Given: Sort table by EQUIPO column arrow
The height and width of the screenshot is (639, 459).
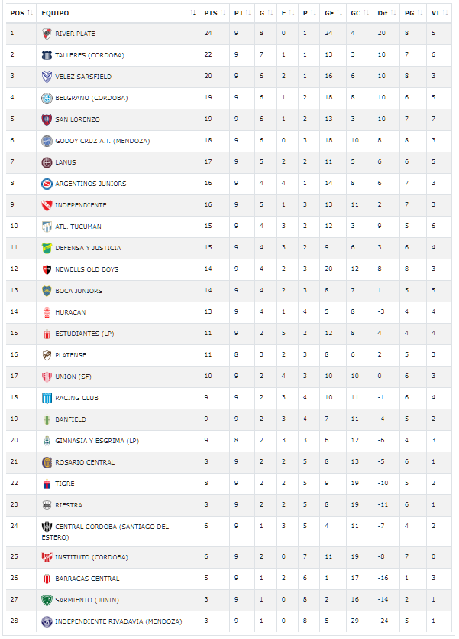Looking at the screenshot, I should 192,13.
